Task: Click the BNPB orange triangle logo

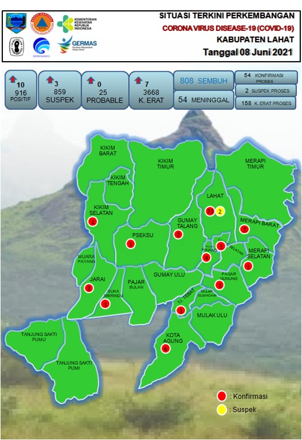Action: (x=42, y=23)
